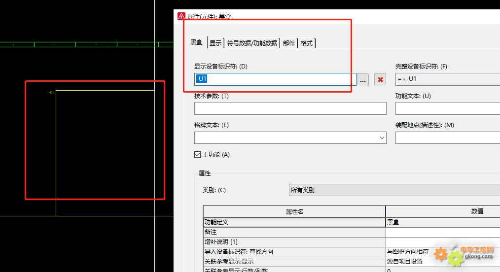Select the 功能定义 row
This screenshot has height=272, width=500.
pos(294,222)
